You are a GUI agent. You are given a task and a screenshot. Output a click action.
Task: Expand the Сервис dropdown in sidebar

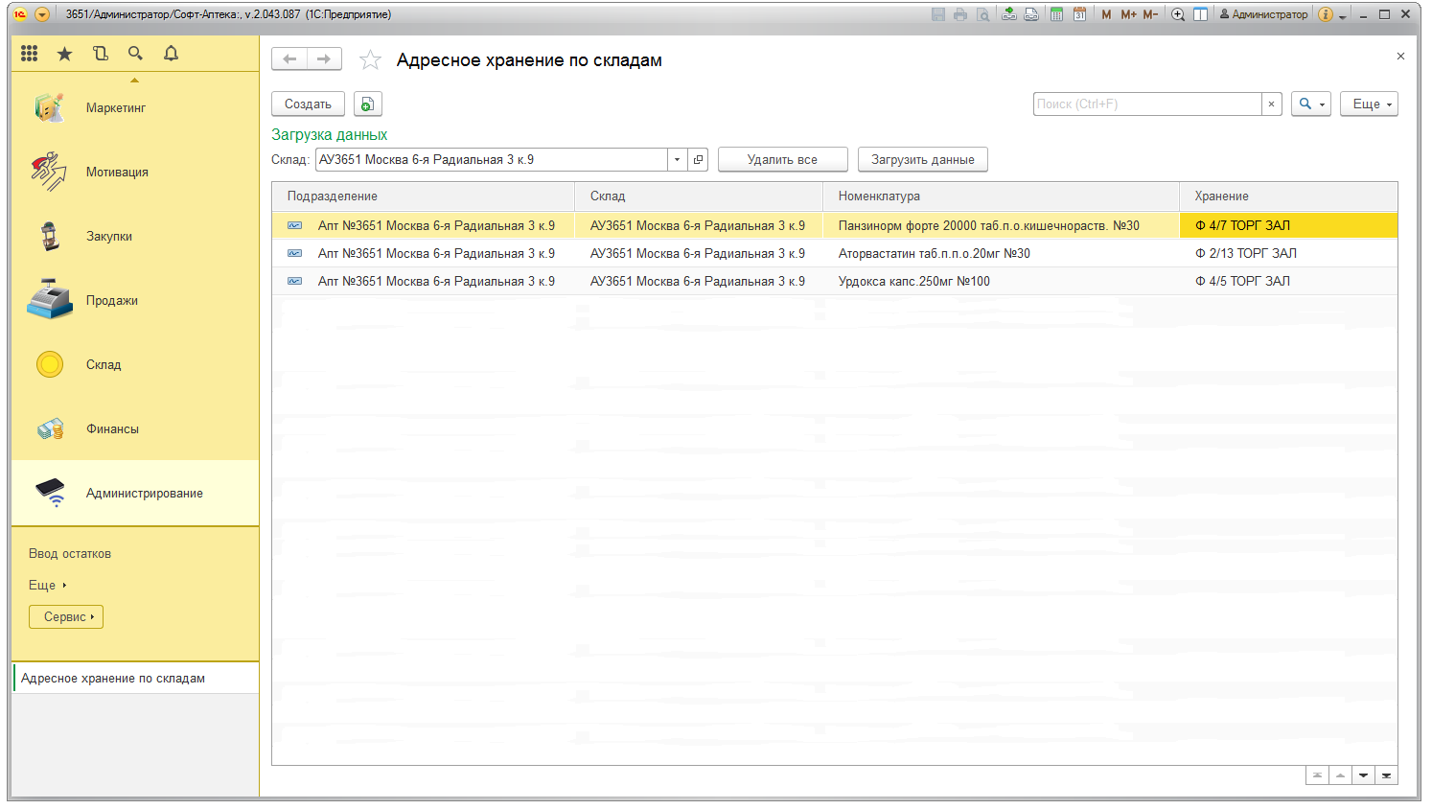click(66, 617)
